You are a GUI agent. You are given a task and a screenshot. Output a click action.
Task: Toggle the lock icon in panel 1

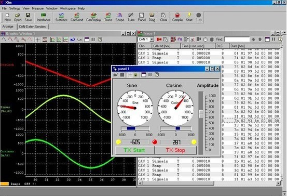tap(135, 75)
